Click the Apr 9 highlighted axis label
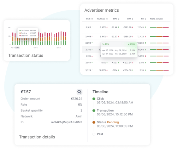Viewport: 177px width, 149px height. point(17,48)
